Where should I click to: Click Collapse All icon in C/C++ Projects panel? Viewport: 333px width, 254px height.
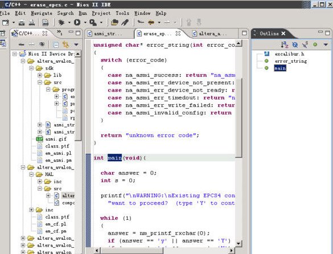click(x=56, y=44)
